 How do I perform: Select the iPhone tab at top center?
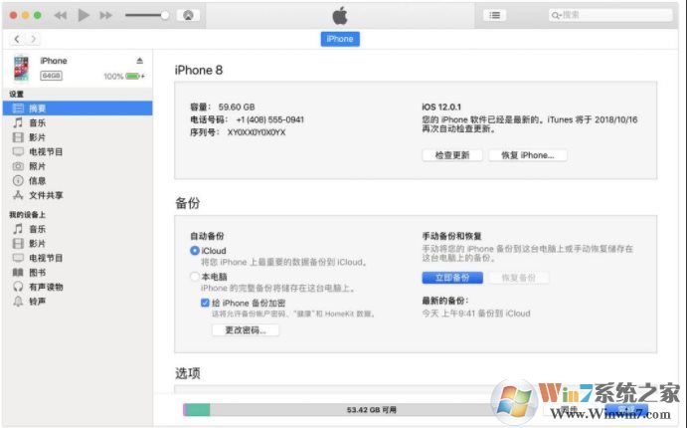click(x=340, y=39)
